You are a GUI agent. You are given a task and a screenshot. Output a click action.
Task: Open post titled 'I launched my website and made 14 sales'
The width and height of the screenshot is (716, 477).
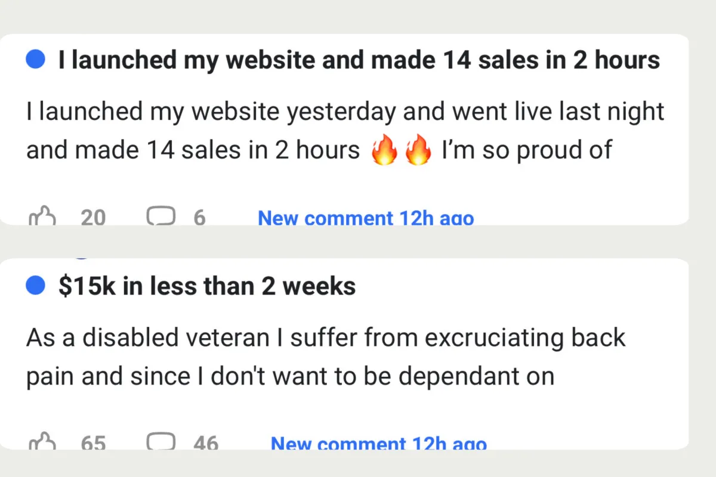(x=359, y=60)
